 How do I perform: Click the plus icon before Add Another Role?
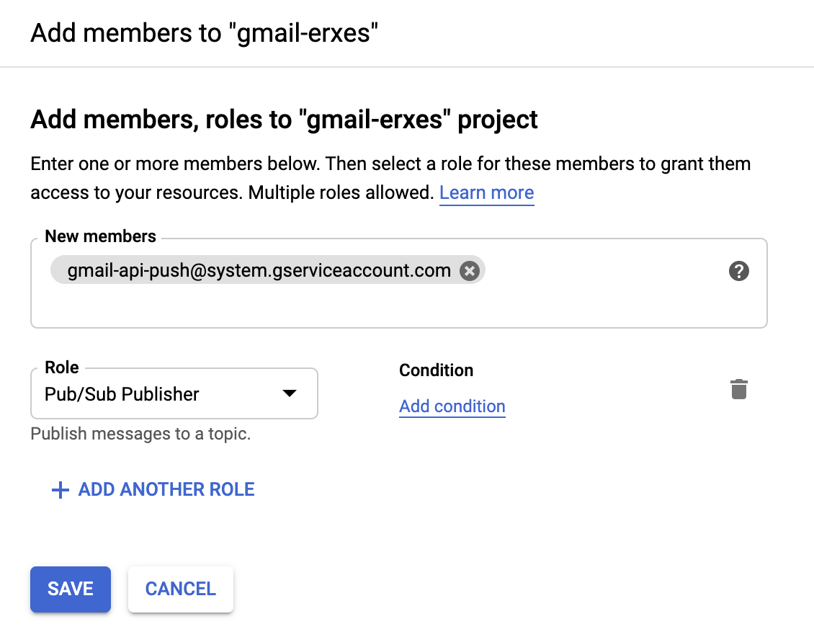pyautogui.click(x=60, y=490)
